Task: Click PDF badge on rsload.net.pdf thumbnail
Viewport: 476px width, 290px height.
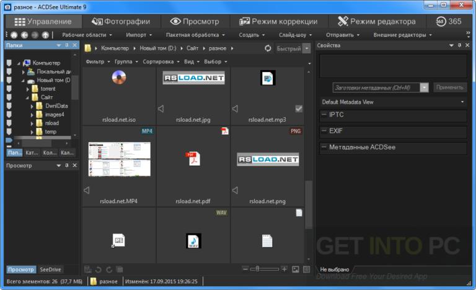Action: [224, 131]
